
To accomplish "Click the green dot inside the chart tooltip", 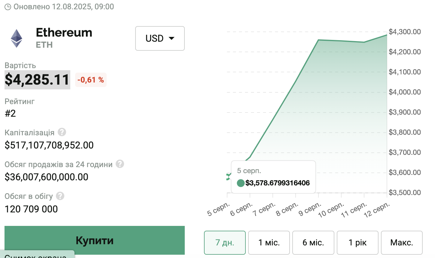I will tap(240, 183).
